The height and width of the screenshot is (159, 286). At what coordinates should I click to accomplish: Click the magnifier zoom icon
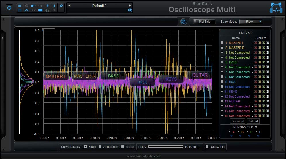coord(61,6)
